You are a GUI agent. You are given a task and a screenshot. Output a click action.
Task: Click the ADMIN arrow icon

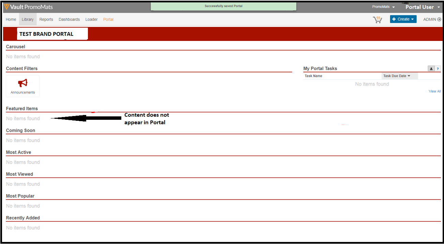[439, 19]
